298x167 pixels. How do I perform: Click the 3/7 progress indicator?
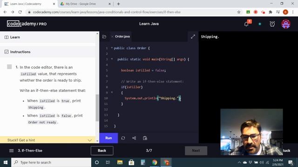pos(149,151)
